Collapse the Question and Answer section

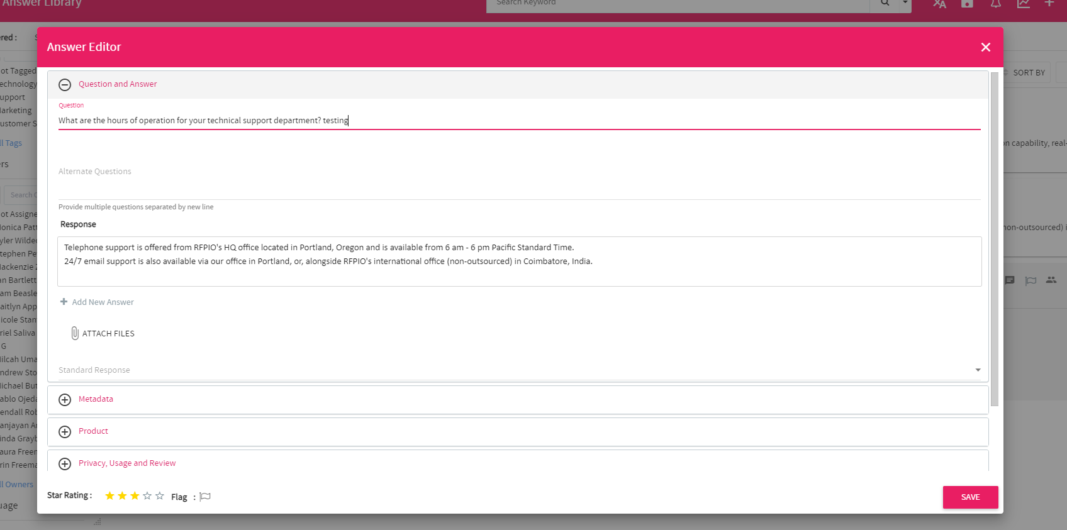(x=65, y=85)
